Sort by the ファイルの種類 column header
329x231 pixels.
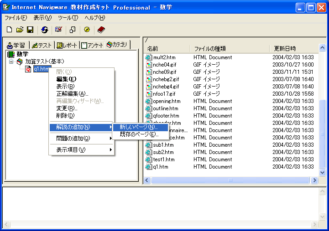[230, 49]
